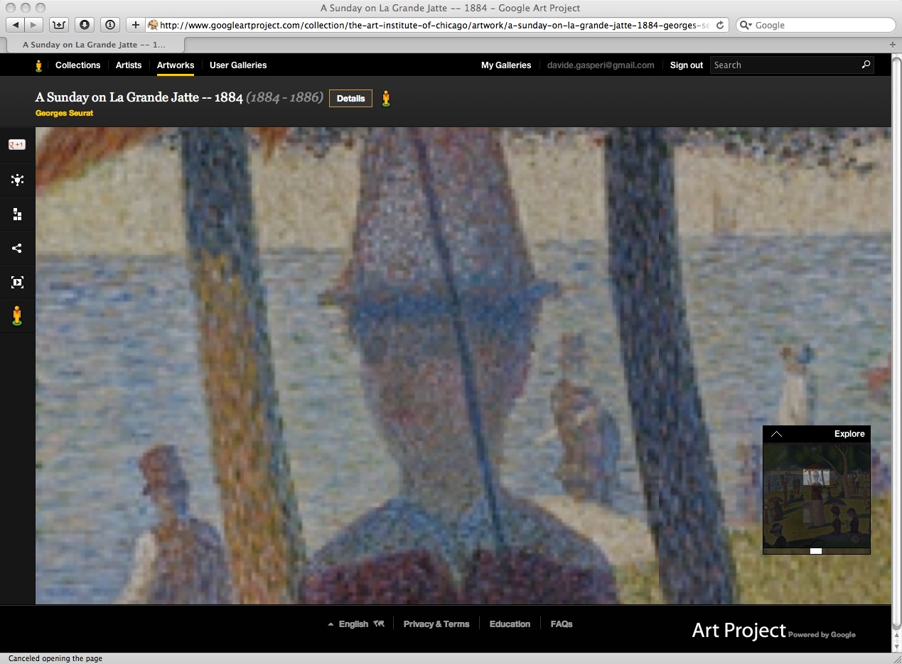902x664 pixels.
Task: Click the URL address bar
Action: coord(436,25)
